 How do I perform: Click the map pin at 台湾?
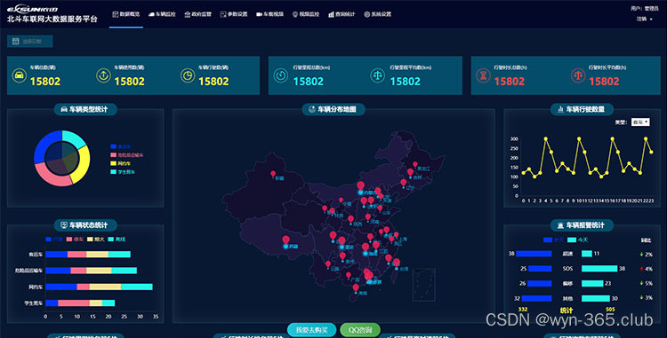[x=397, y=263]
